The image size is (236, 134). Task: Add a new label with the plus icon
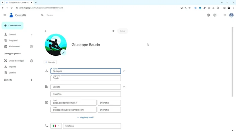coord(31,80)
